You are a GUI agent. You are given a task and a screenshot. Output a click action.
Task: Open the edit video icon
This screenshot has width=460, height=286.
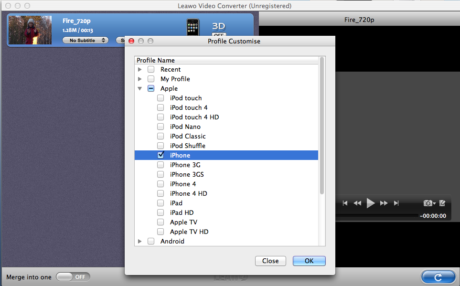click(x=442, y=203)
